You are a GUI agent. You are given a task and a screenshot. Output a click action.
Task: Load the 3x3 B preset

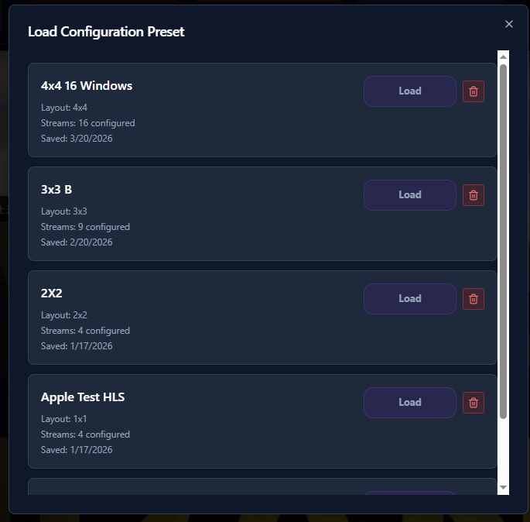(x=409, y=195)
